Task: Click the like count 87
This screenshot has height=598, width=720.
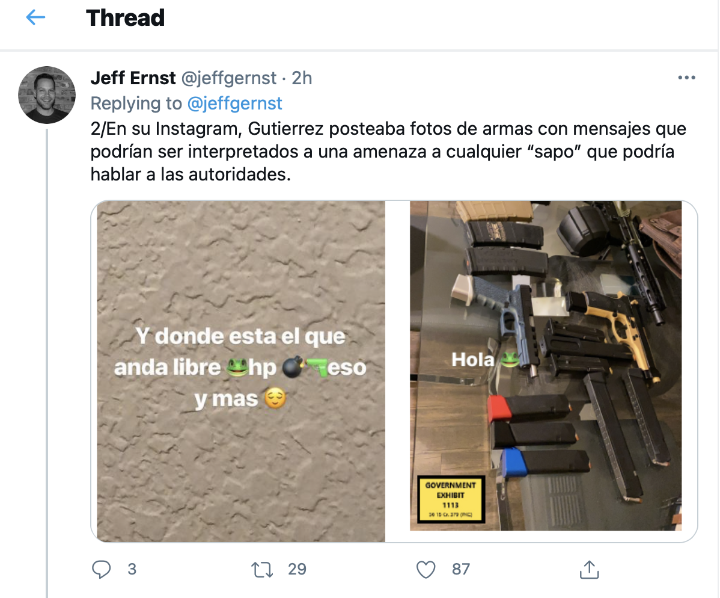Action: [x=460, y=569]
